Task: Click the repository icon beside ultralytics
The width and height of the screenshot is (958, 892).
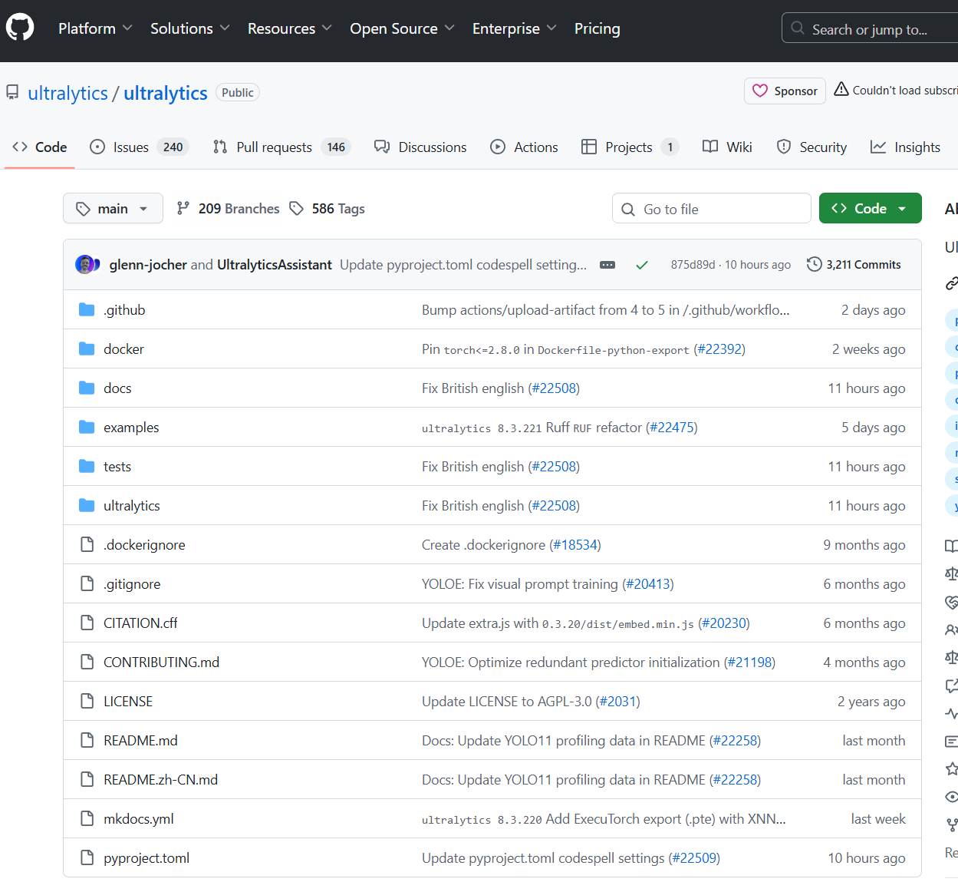Action: [12, 92]
